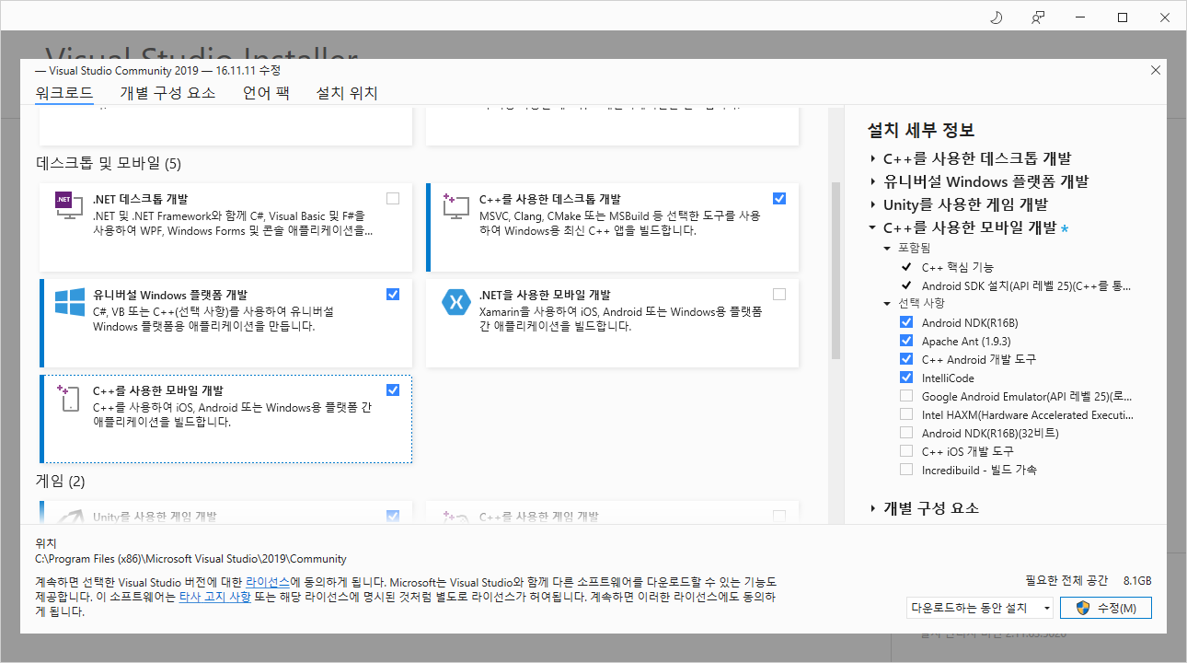Screen dimensions: 1187x663
Task: Enable the Intel HAXM option
Action: [906, 414]
